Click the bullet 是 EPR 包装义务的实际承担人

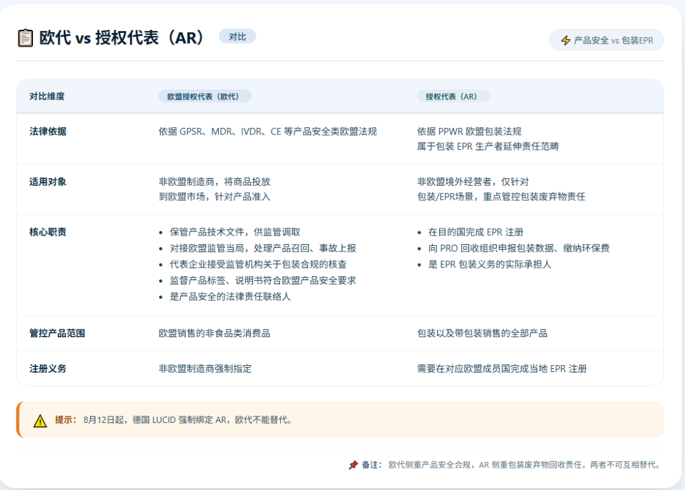click(x=490, y=264)
